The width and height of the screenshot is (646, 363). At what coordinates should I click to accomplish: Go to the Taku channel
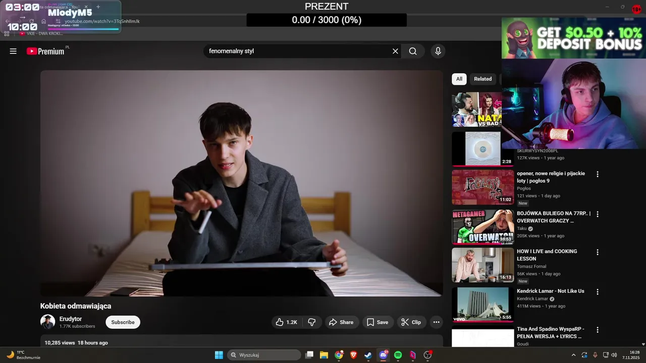[x=522, y=228]
